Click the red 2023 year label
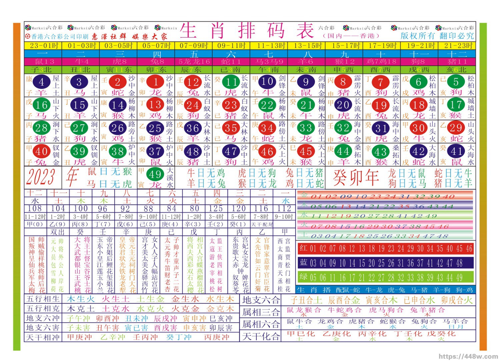This screenshot has height=362, width=500. [41, 177]
